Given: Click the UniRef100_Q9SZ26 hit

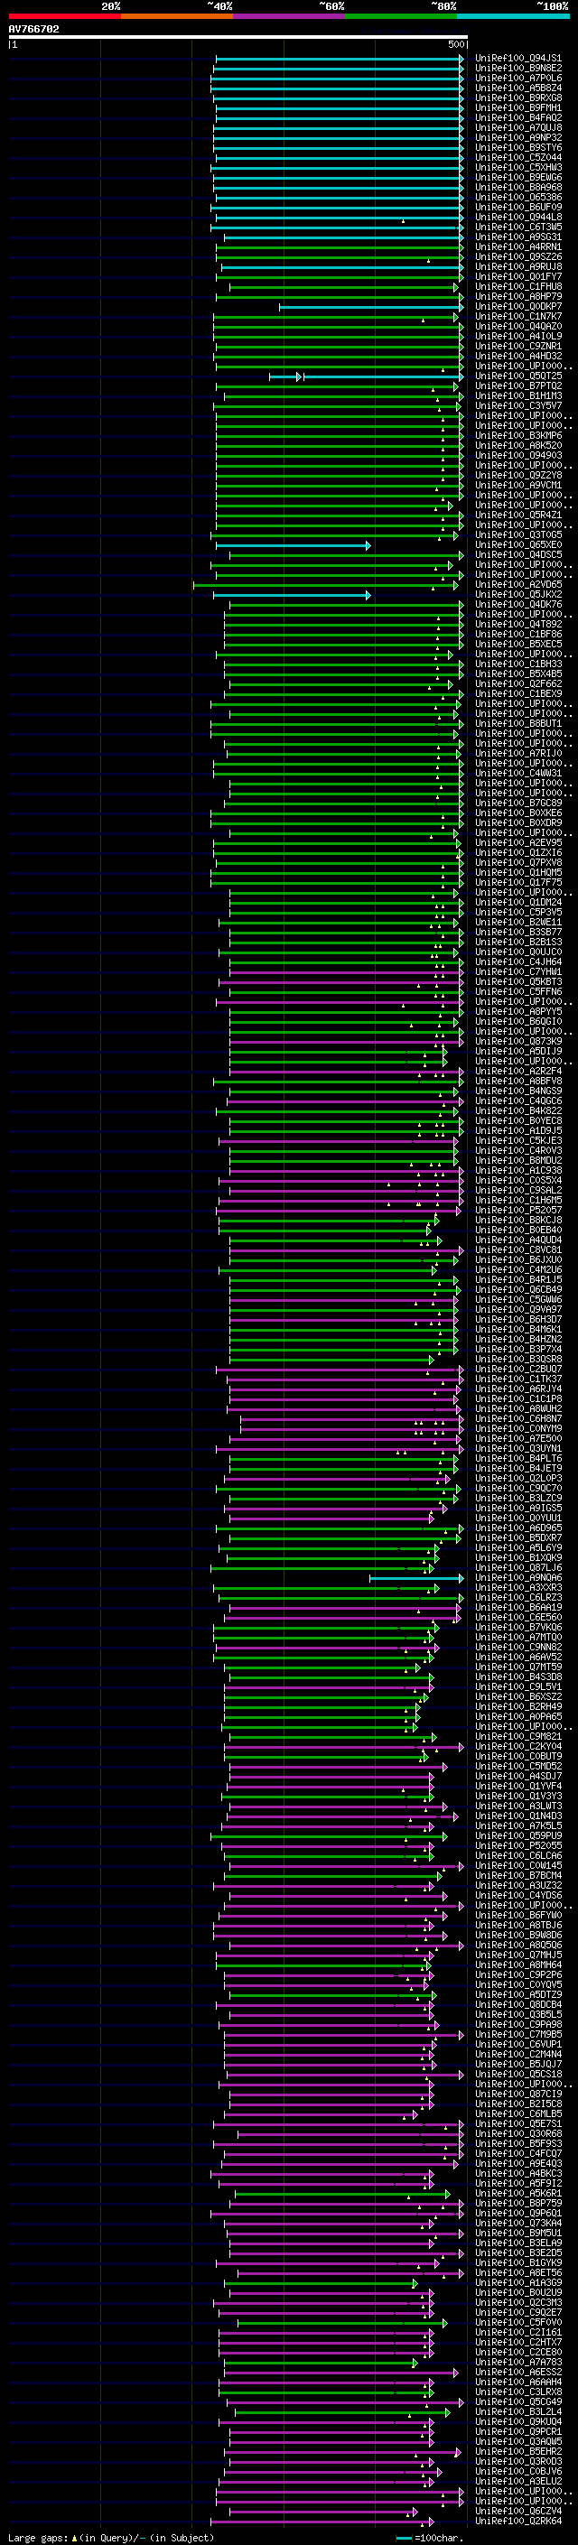Looking at the screenshot, I should pos(517,257).
